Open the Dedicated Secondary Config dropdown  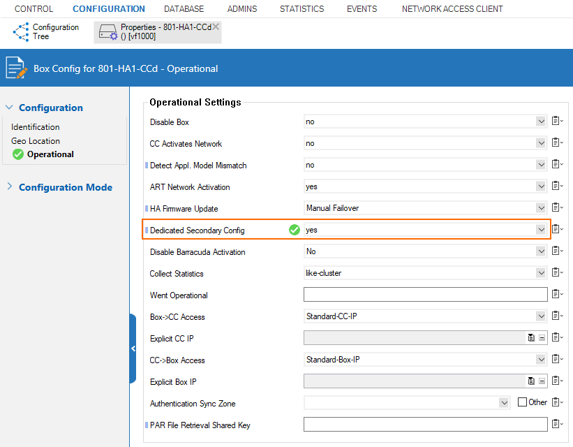click(x=541, y=230)
